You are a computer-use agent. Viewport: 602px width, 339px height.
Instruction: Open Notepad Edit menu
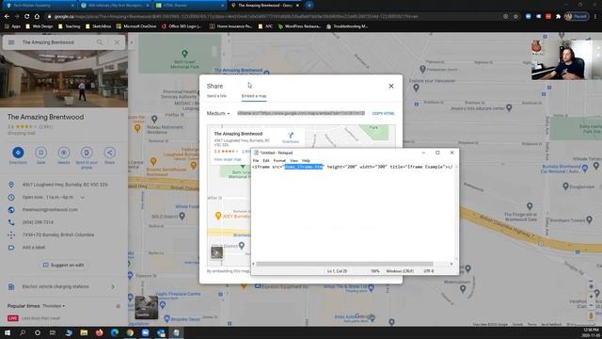(x=266, y=161)
